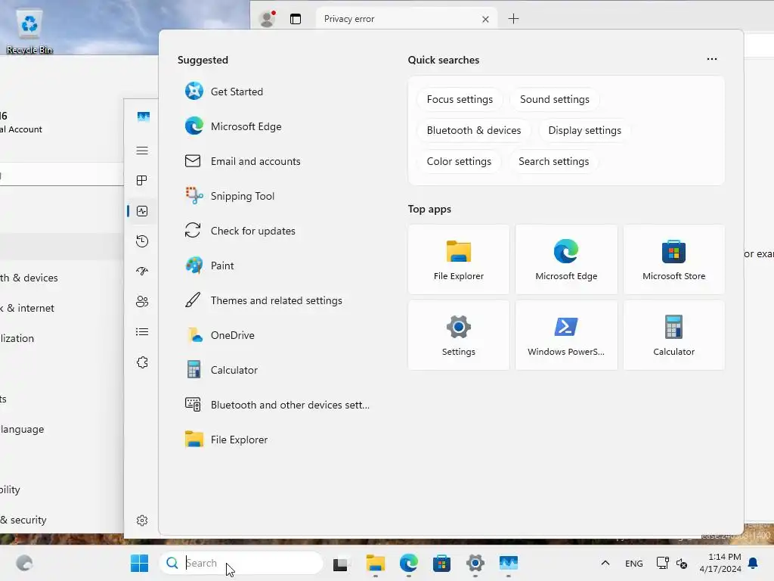The width and height of the screenshot is (774, 581).
Task: Open clock and date 1:14 PM
Action: point(720,563)
